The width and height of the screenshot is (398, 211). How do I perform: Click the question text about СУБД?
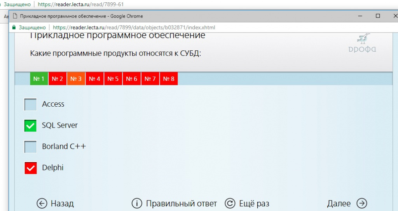tap(115, 54)
